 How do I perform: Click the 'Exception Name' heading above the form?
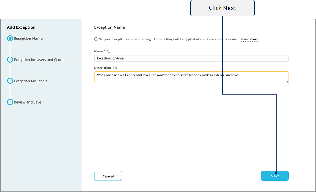point(110,27)
